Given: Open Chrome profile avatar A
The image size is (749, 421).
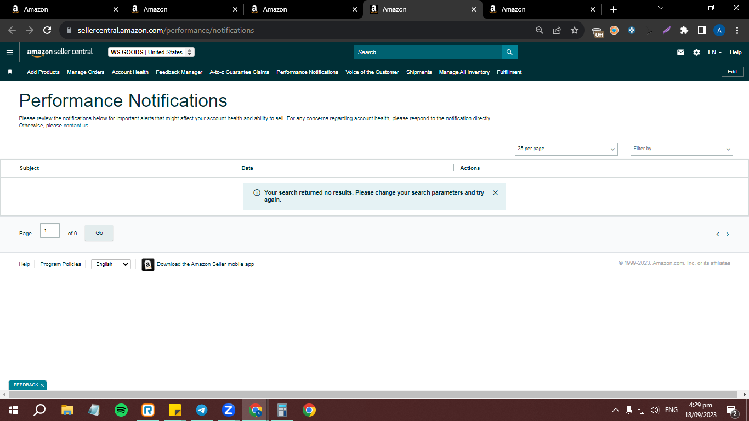Looking at the screenshot, I should tap(719, 30).
